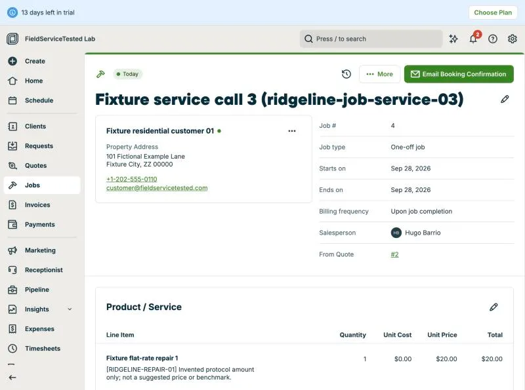Screen dimensions: 525x390
Task: Click FieldServiceTested Lab logo icon
Action: 12,39
